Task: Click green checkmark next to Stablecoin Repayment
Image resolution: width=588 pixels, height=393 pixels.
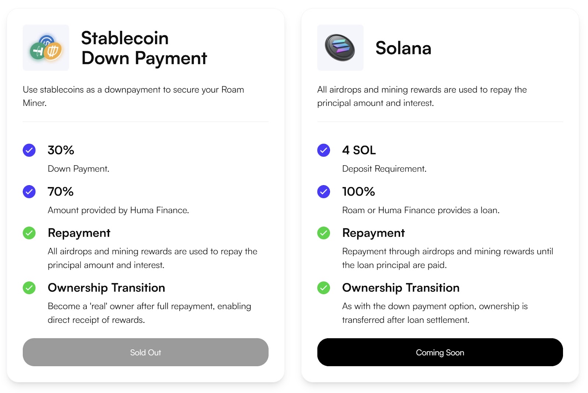Action: [x=29, y=233]
